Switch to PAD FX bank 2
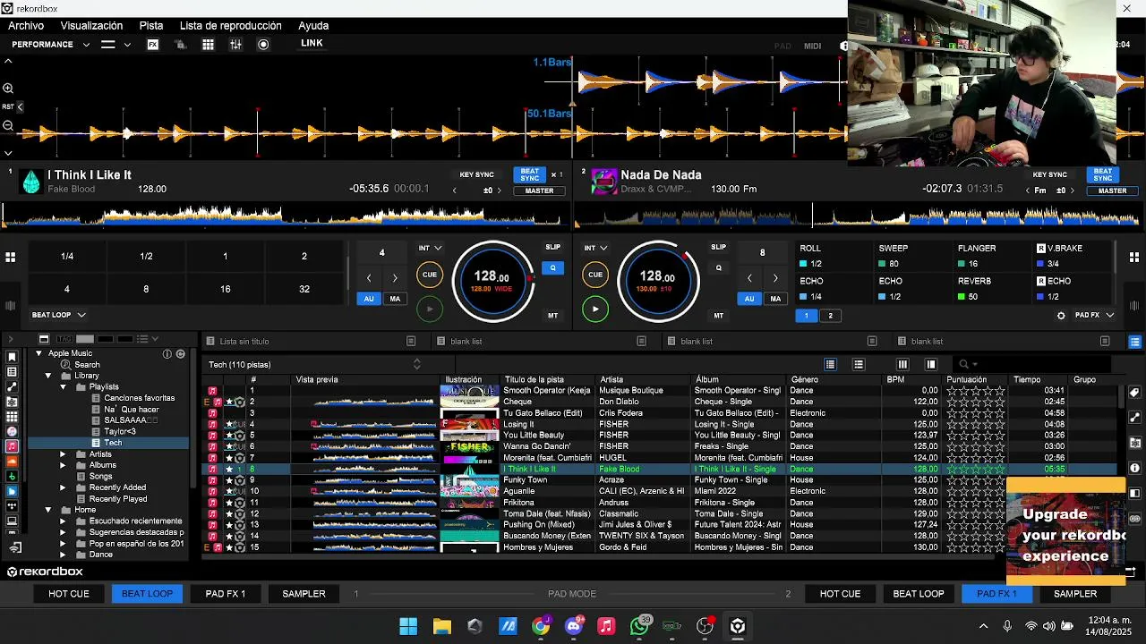Viewport: 1146px width, 644px height. 830,316
